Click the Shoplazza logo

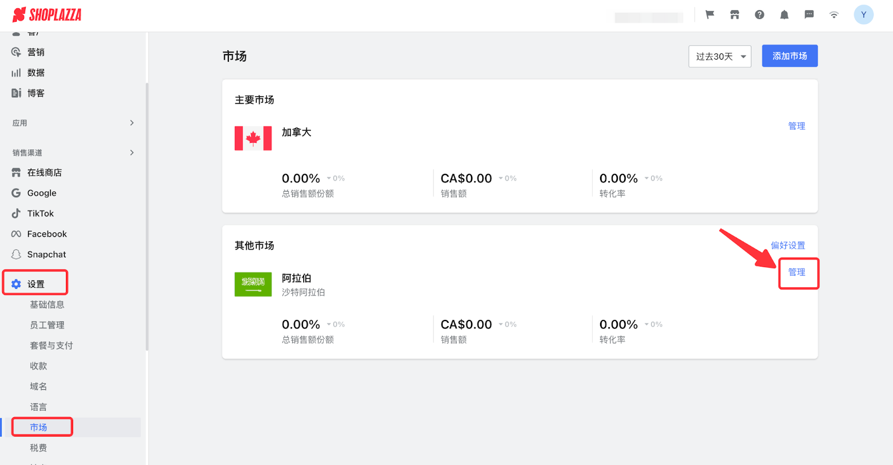click(47, 15)
